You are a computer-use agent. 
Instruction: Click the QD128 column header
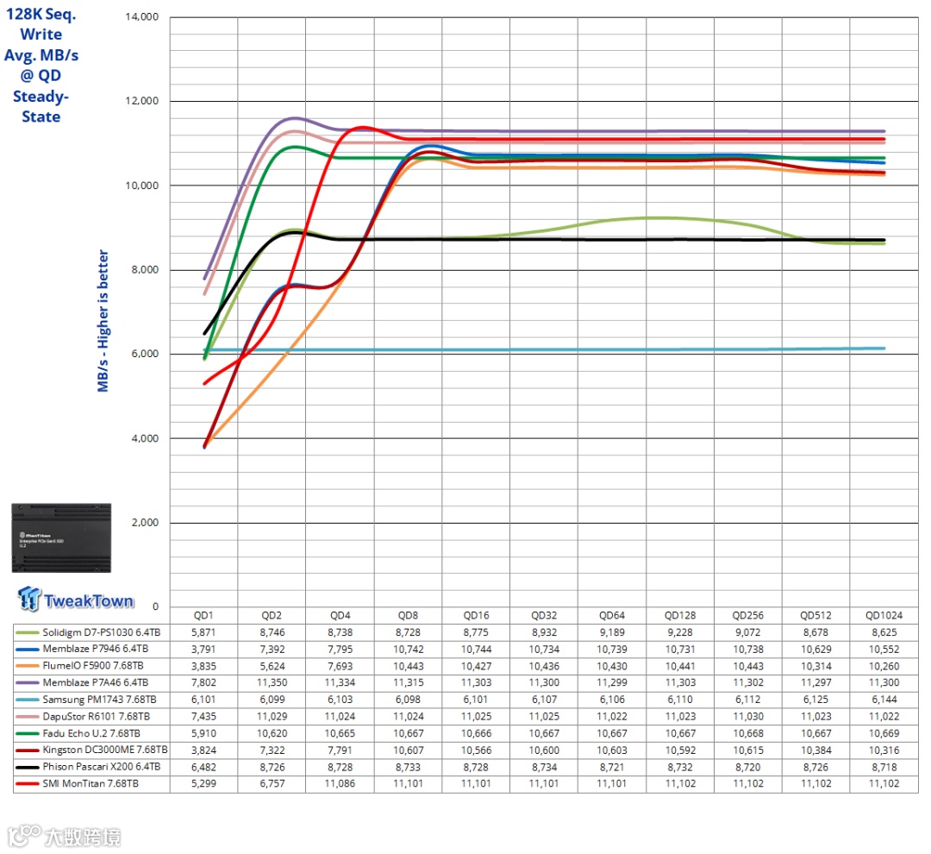680,616
